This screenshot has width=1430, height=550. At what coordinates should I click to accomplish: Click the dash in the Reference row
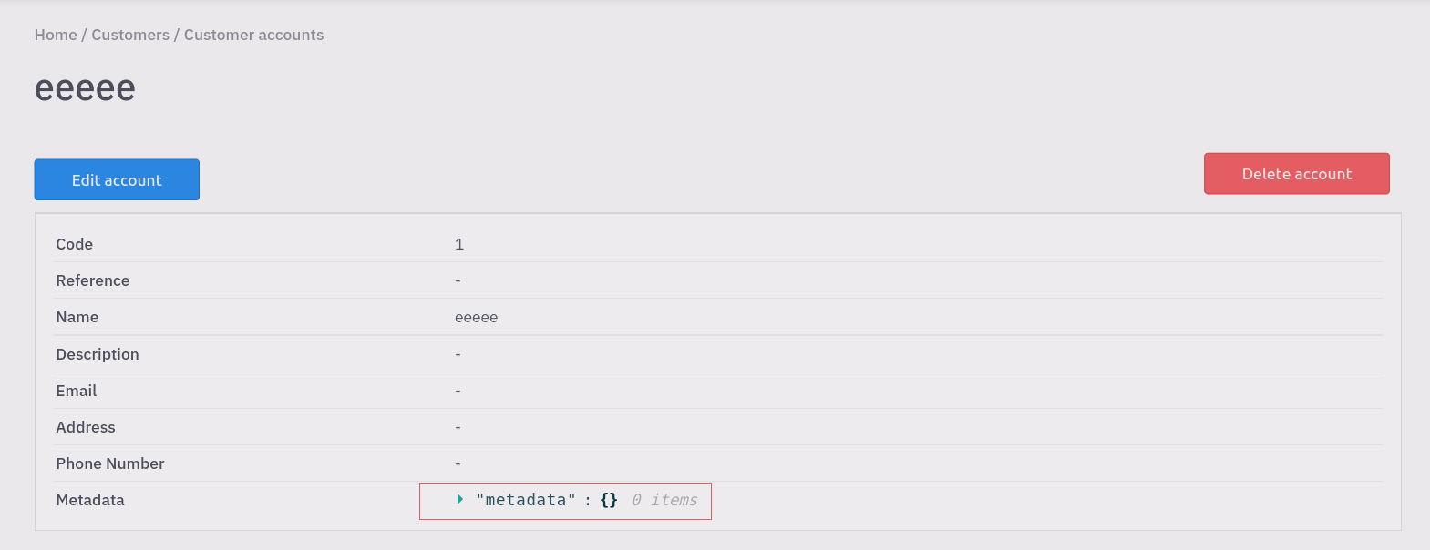coord(457,280)
